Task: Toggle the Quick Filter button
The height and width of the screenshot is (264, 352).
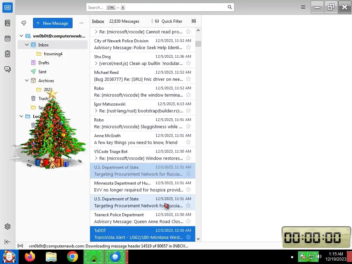Action: tap(168, 21)
